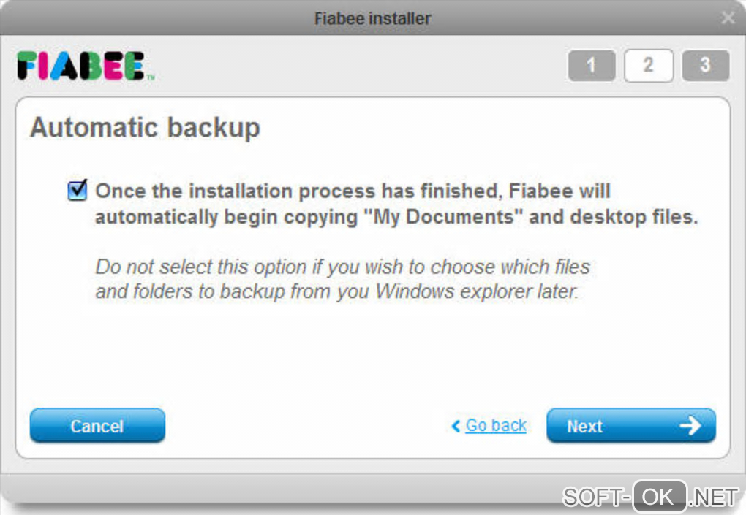
Task: Click the Fiabee colorful logo
Action: [81, 66]
